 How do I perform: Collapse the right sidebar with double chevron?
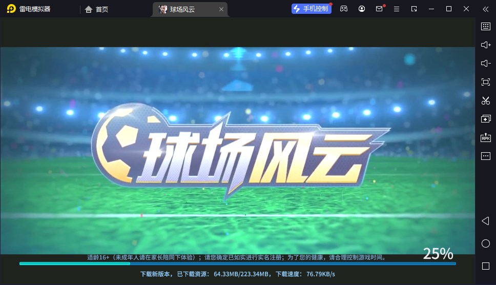486,9
